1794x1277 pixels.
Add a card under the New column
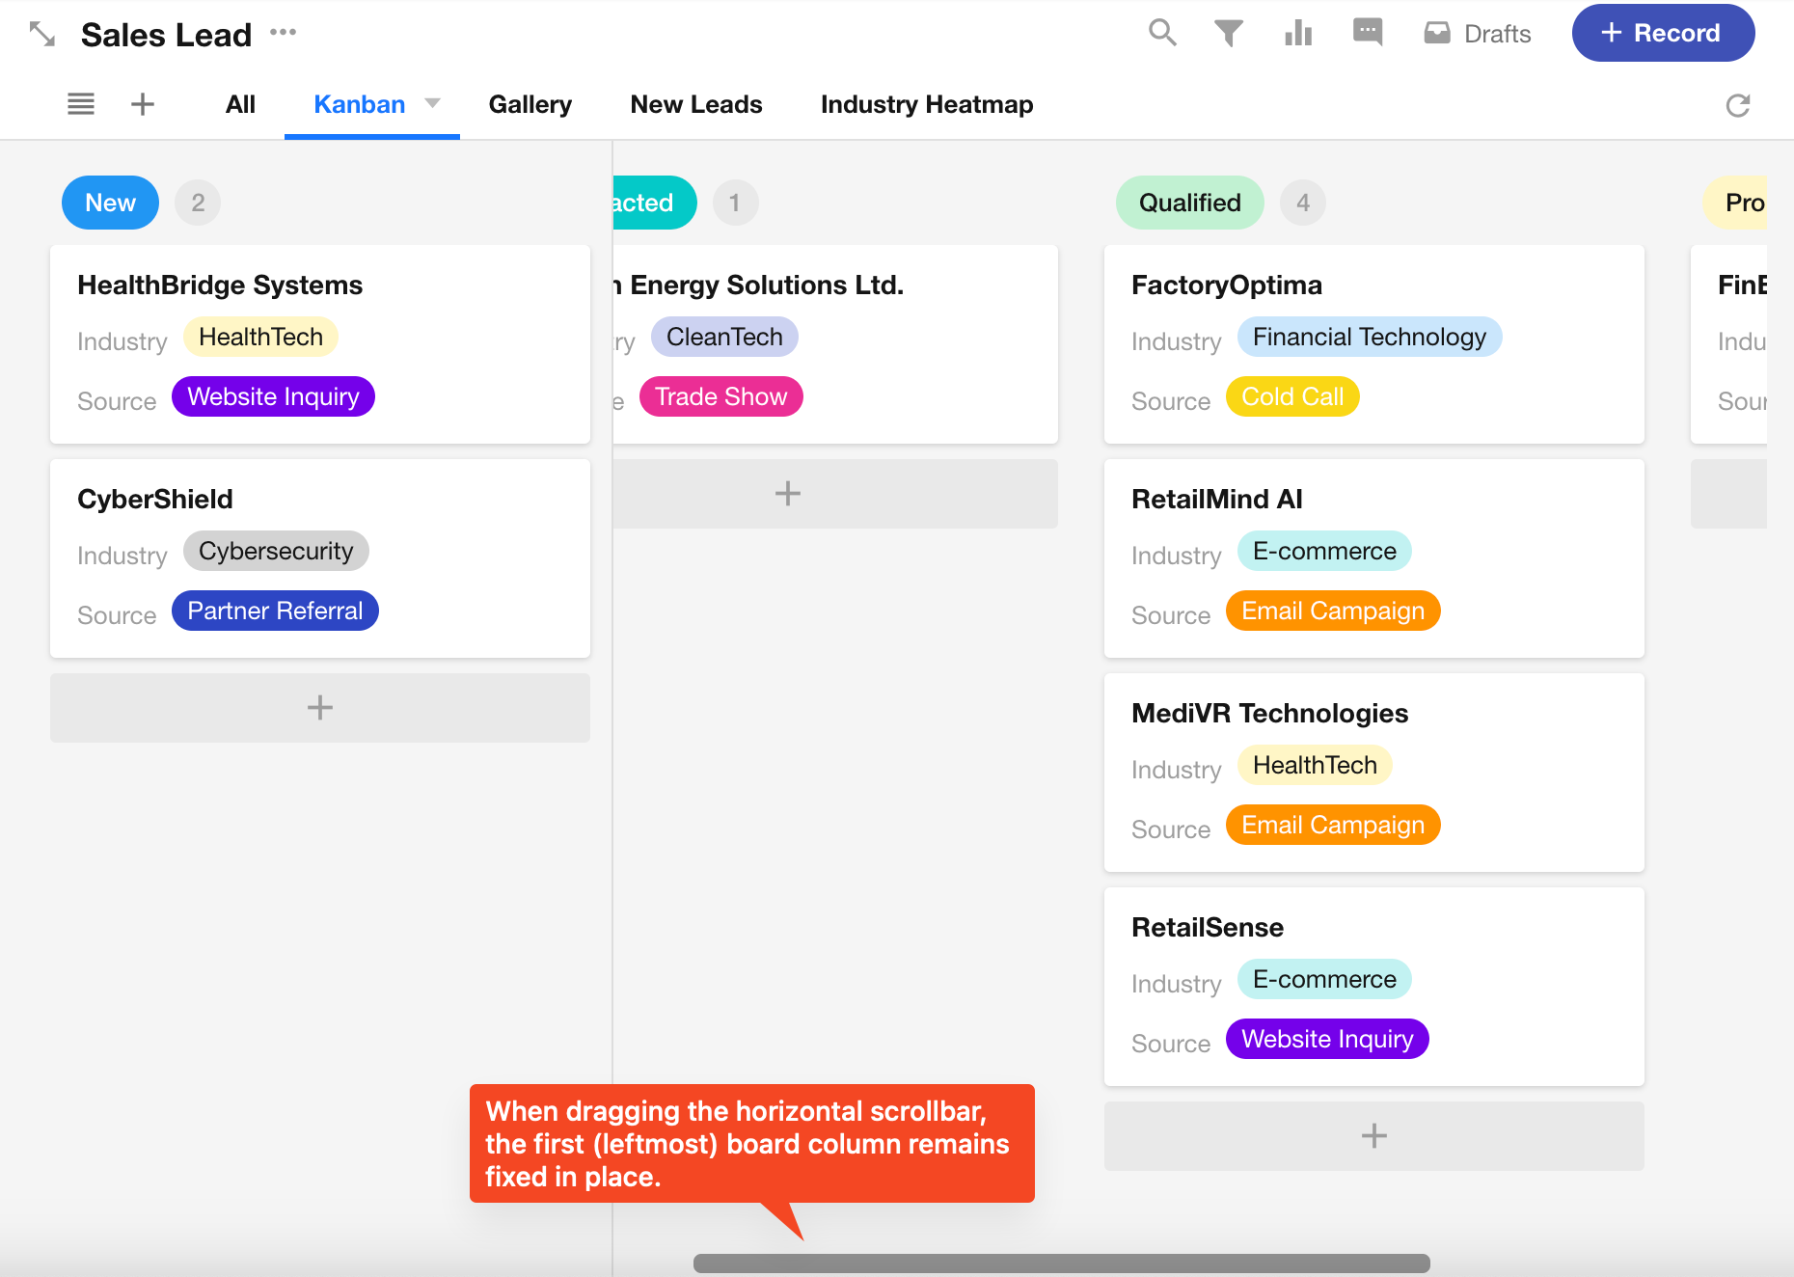click(319, 708)
